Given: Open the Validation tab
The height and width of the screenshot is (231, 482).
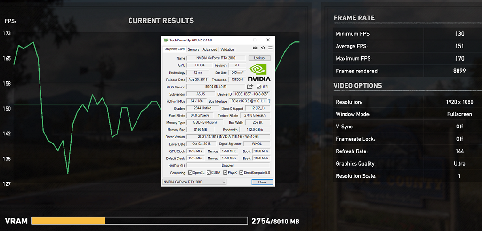Looking at the screenshot, I should [x=227, y=49].
